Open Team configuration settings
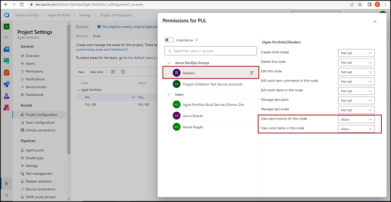391x202 pixels. (40, 122)
